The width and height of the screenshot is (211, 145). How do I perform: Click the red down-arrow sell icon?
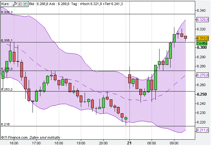click(20, 4)
